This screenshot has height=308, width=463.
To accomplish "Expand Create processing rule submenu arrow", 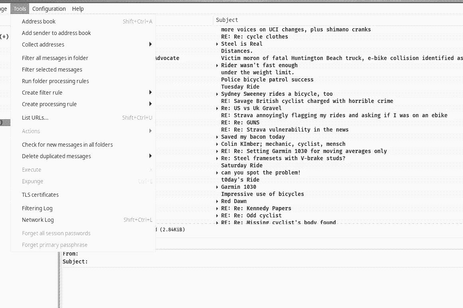I will coord(150,104).
